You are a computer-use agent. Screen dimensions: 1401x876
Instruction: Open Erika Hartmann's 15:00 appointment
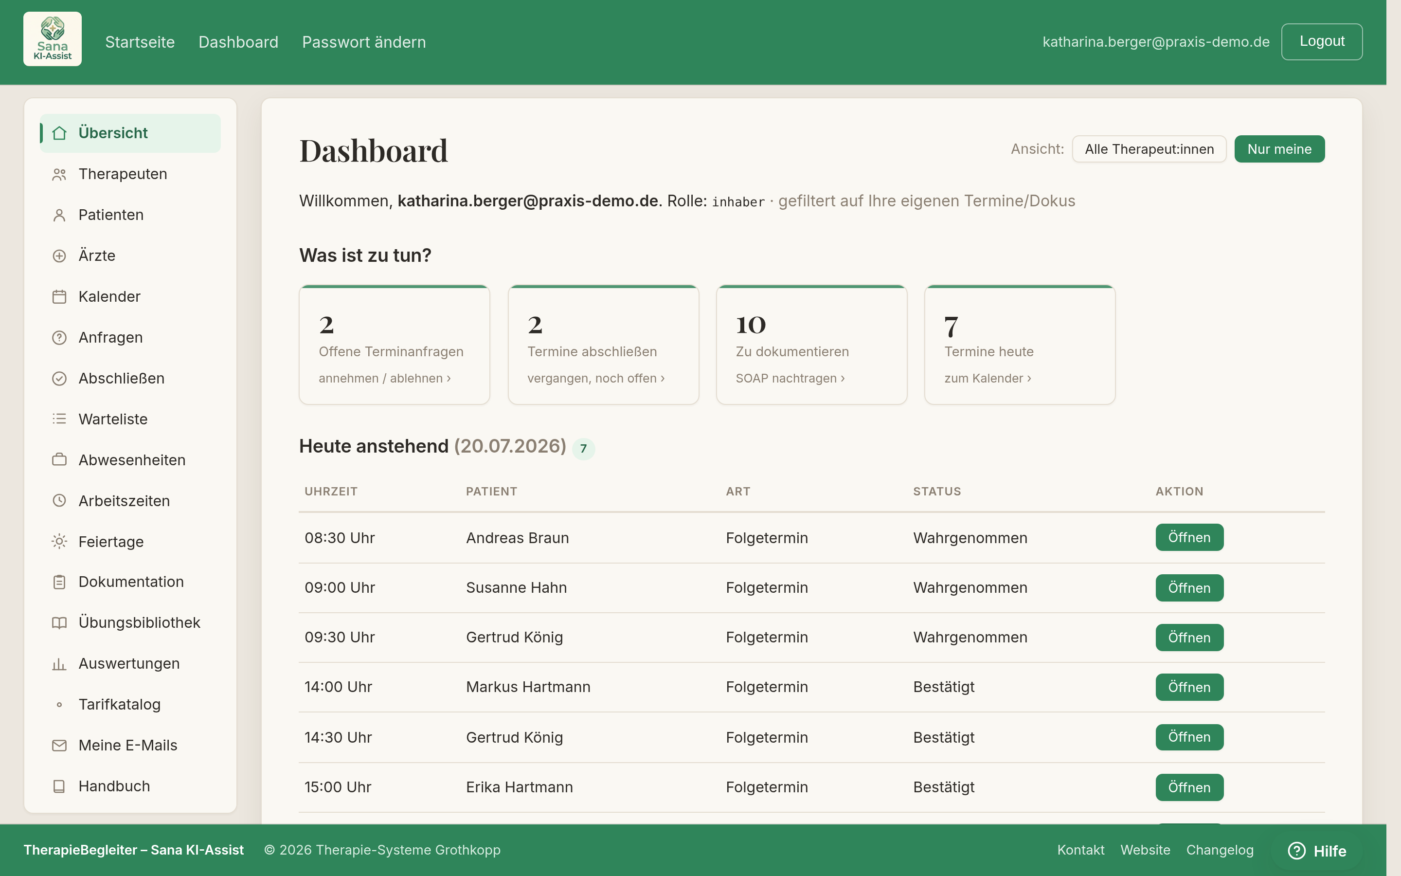pyautogui.click(x=1189, y=788)
